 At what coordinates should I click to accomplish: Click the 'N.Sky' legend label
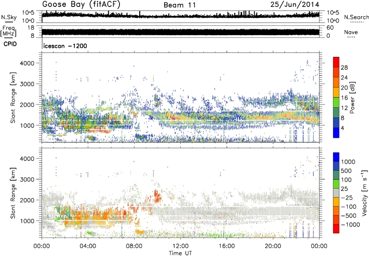(x=9, y=17)
